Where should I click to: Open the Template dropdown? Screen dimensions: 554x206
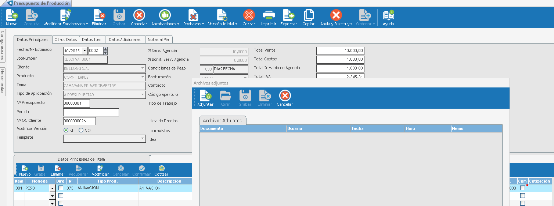[x=143, y=139]
